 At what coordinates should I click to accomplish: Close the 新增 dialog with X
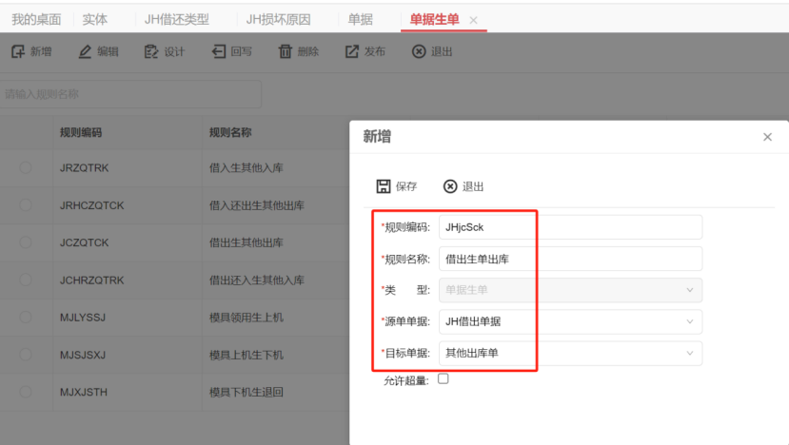pos(767,137)
